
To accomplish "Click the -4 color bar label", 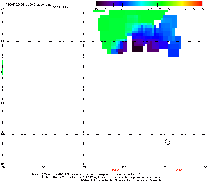I will (130, 9).
